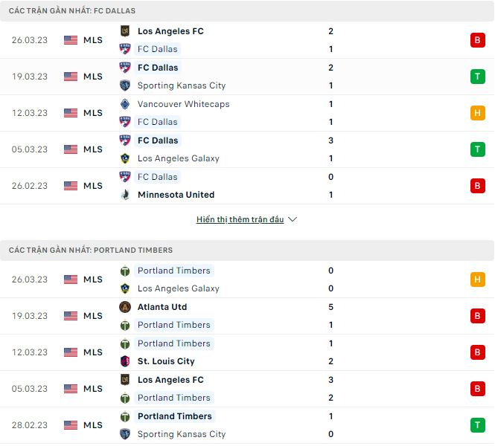Click the 'Các trận gần nhất: FC Dallas' header
Viewport: 495px width, 446px height.
72,11
